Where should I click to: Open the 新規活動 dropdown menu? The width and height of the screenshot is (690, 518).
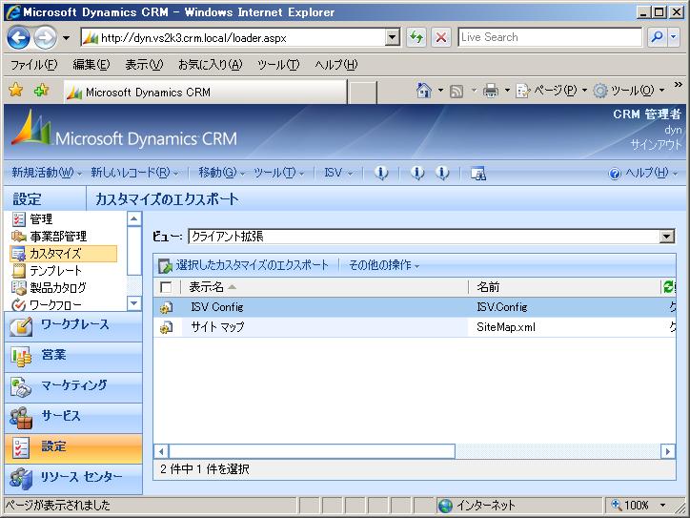(x=46, y=173)
